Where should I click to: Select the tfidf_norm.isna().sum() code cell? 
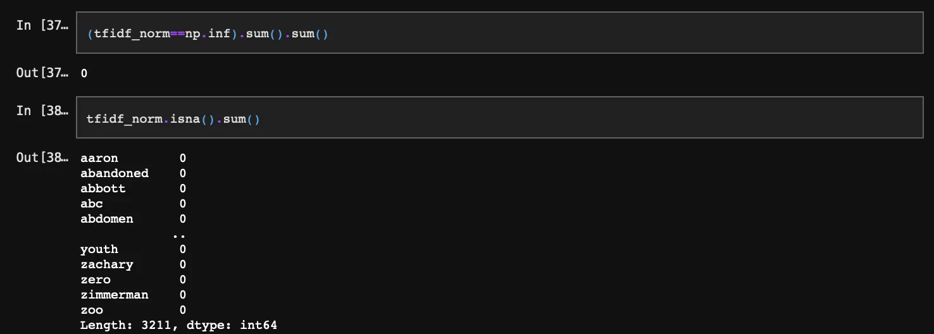tap(499, 118)
